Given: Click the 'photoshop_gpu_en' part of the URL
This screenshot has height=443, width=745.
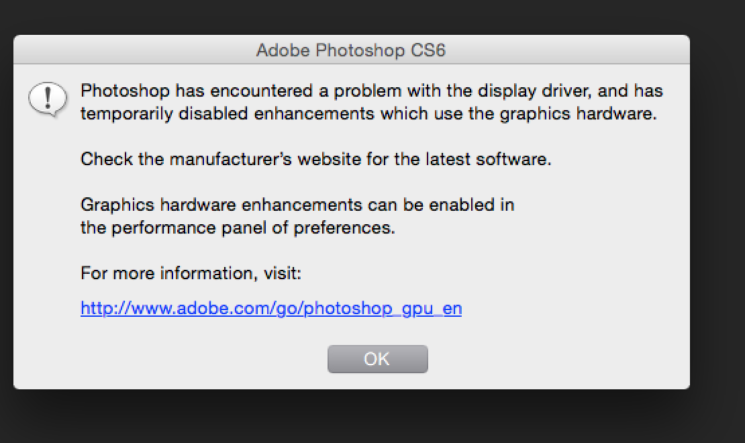Looking at the screenshot, I should click(x=383, y=309).
